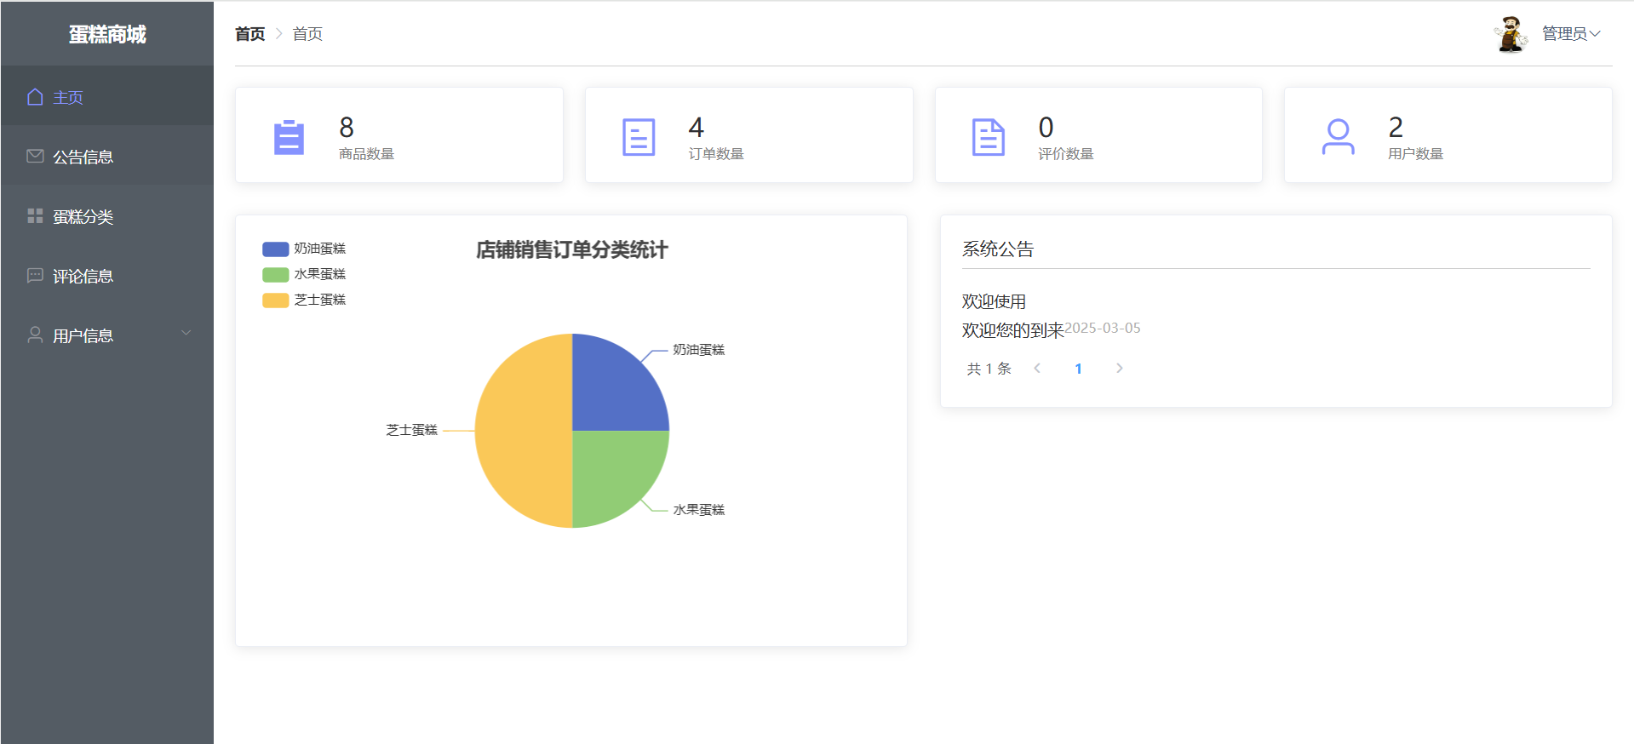Image resolution: width=1634 pixels, height=744 pixels.
Task: Click the bold 首页 breadcrumb link
Action: pyautogui.click(x=250, y=34)
